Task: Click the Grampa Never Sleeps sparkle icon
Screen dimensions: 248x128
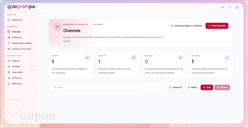Action: 9,43
